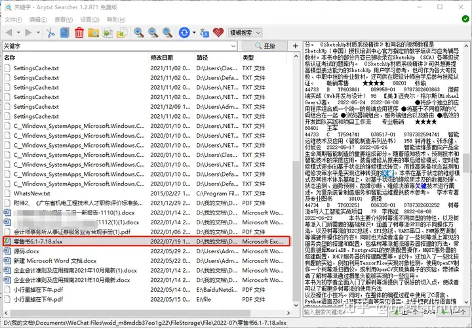Click the folder with magnifier icon
Image resolution: width=472 pixels, height=328 pixels.
[x=94, y=33]
